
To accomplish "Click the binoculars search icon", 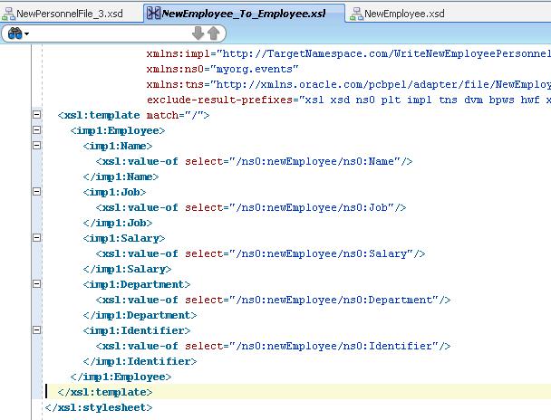I will 14,33.
